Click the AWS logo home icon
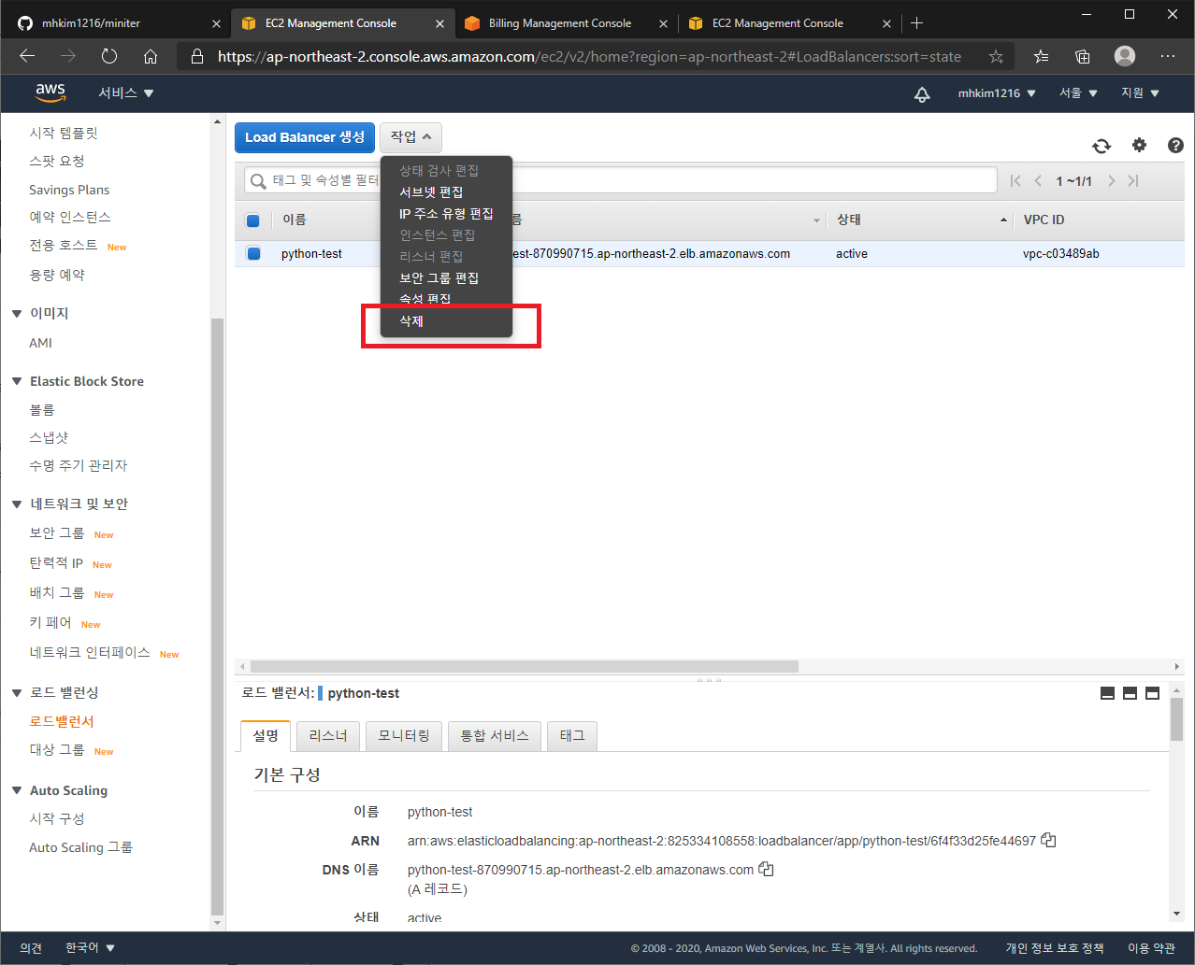The image size is (1195, 965). (50, 92)
